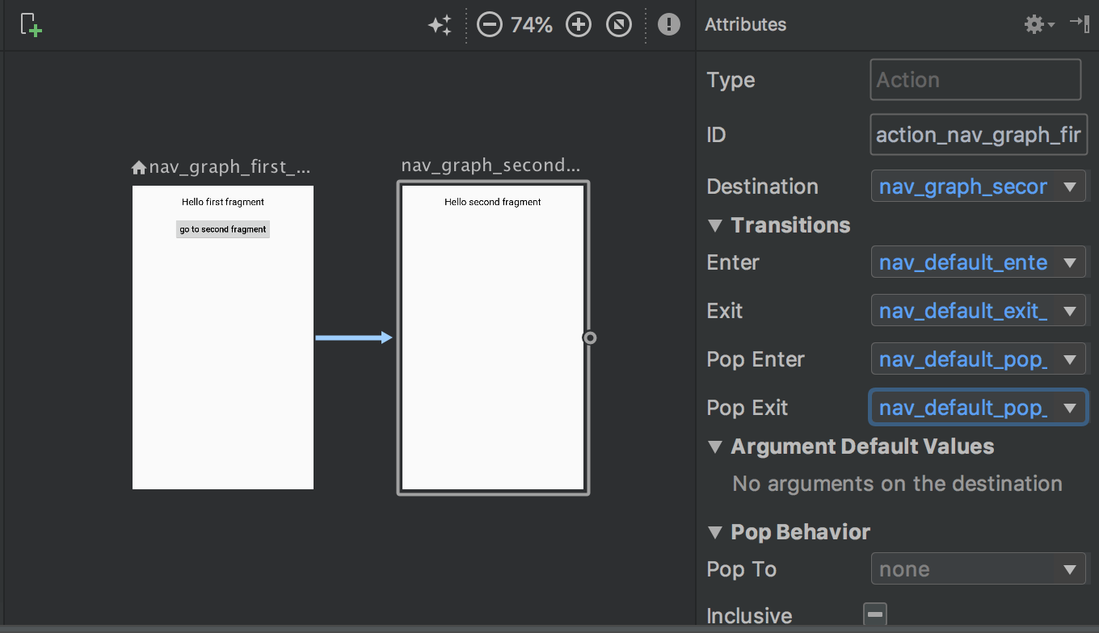This screenshot has height=633, width=1099.
Task: Click the home icon on first fragment
Action: click(139, 168)
